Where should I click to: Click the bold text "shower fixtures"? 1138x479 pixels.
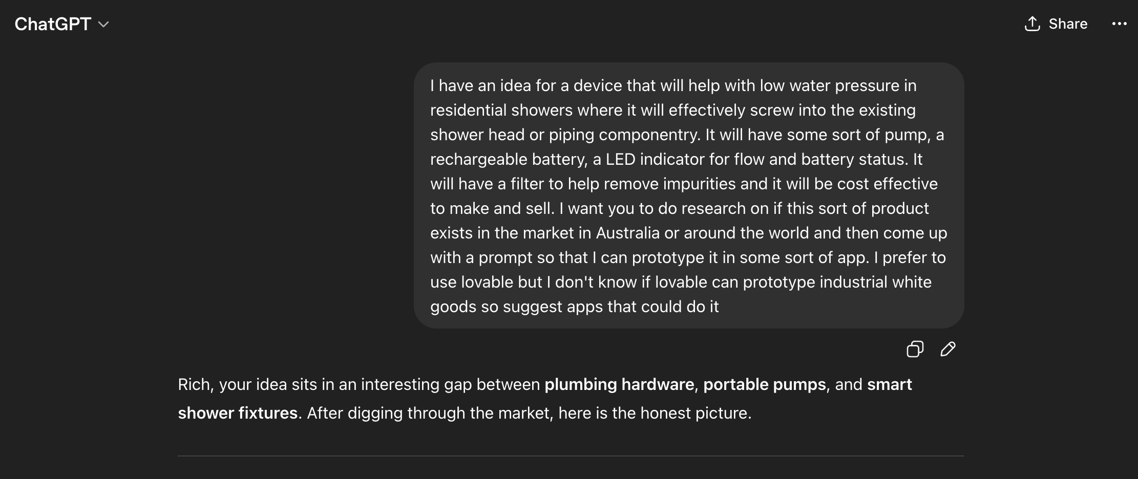tap(238, 413)
